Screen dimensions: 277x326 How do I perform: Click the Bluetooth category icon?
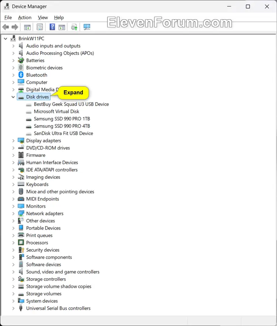pyautogui.click(x=21, y=75)
